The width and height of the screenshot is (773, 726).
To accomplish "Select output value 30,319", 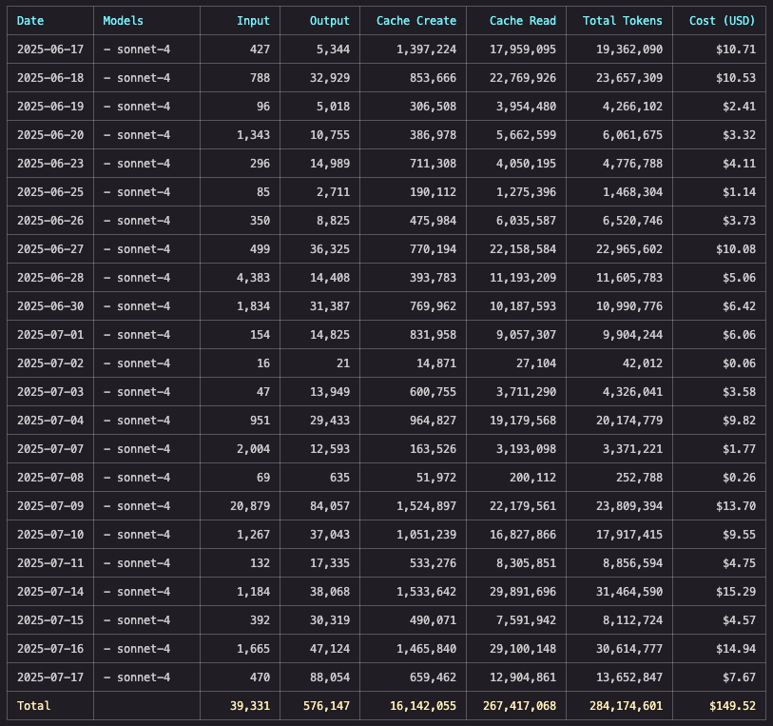I will click(329, 621).
